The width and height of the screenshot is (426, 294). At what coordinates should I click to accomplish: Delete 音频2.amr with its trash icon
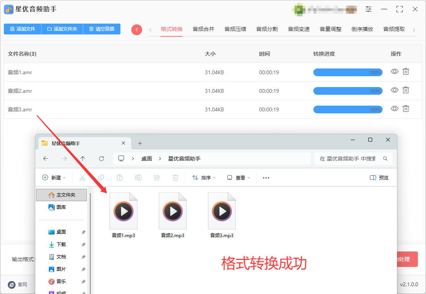(405, 90)
